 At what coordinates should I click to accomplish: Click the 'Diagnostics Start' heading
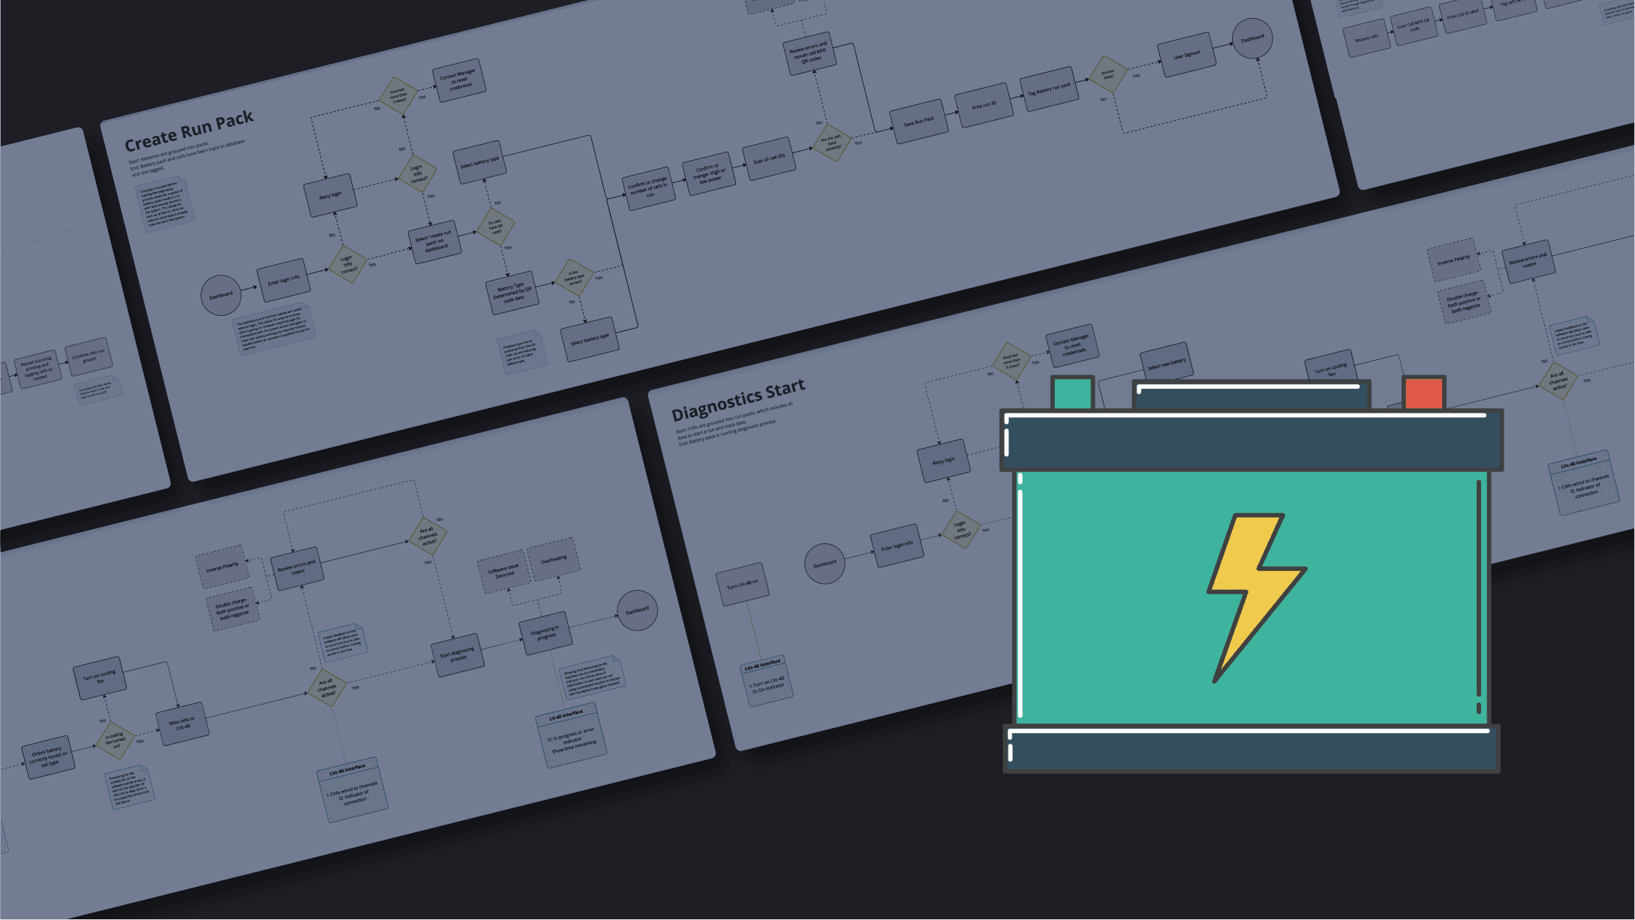[738, 401]
